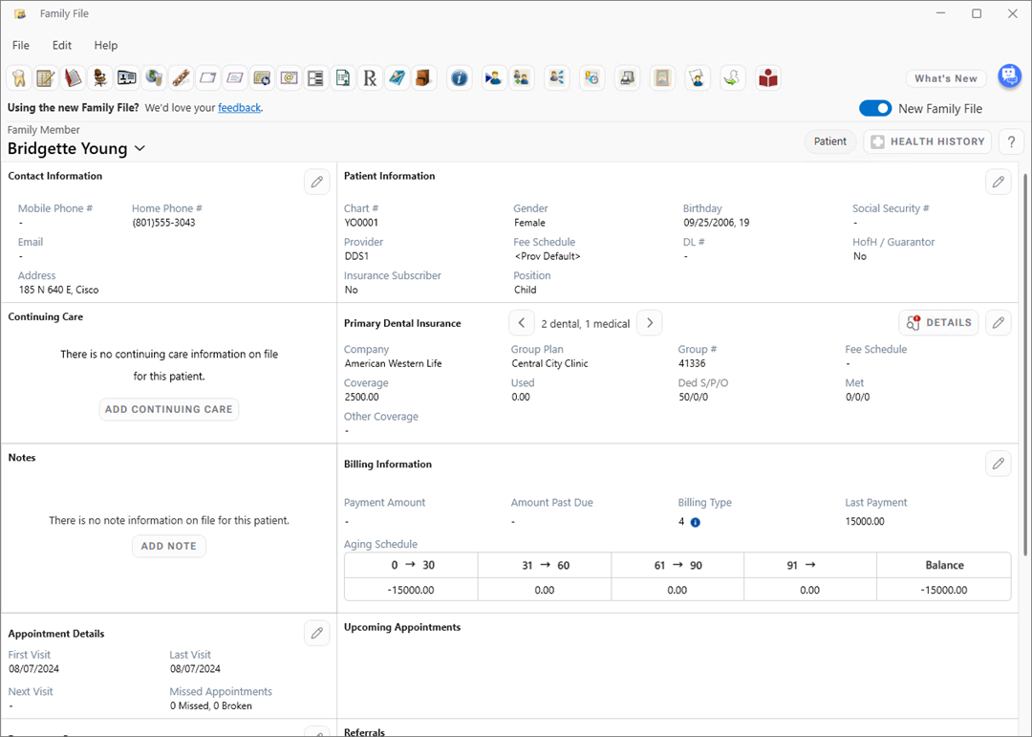The height and width of the screenshot is (737, 1032).
Task: Click the chain link toolbar icon
Action: [181, 78]
